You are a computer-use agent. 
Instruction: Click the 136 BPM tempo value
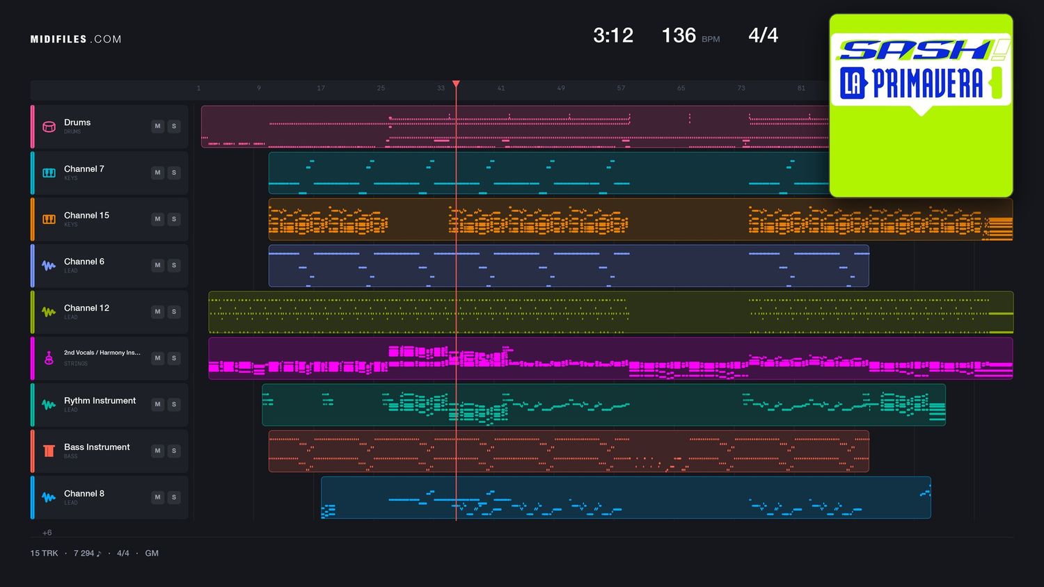[x=679, y=35]
